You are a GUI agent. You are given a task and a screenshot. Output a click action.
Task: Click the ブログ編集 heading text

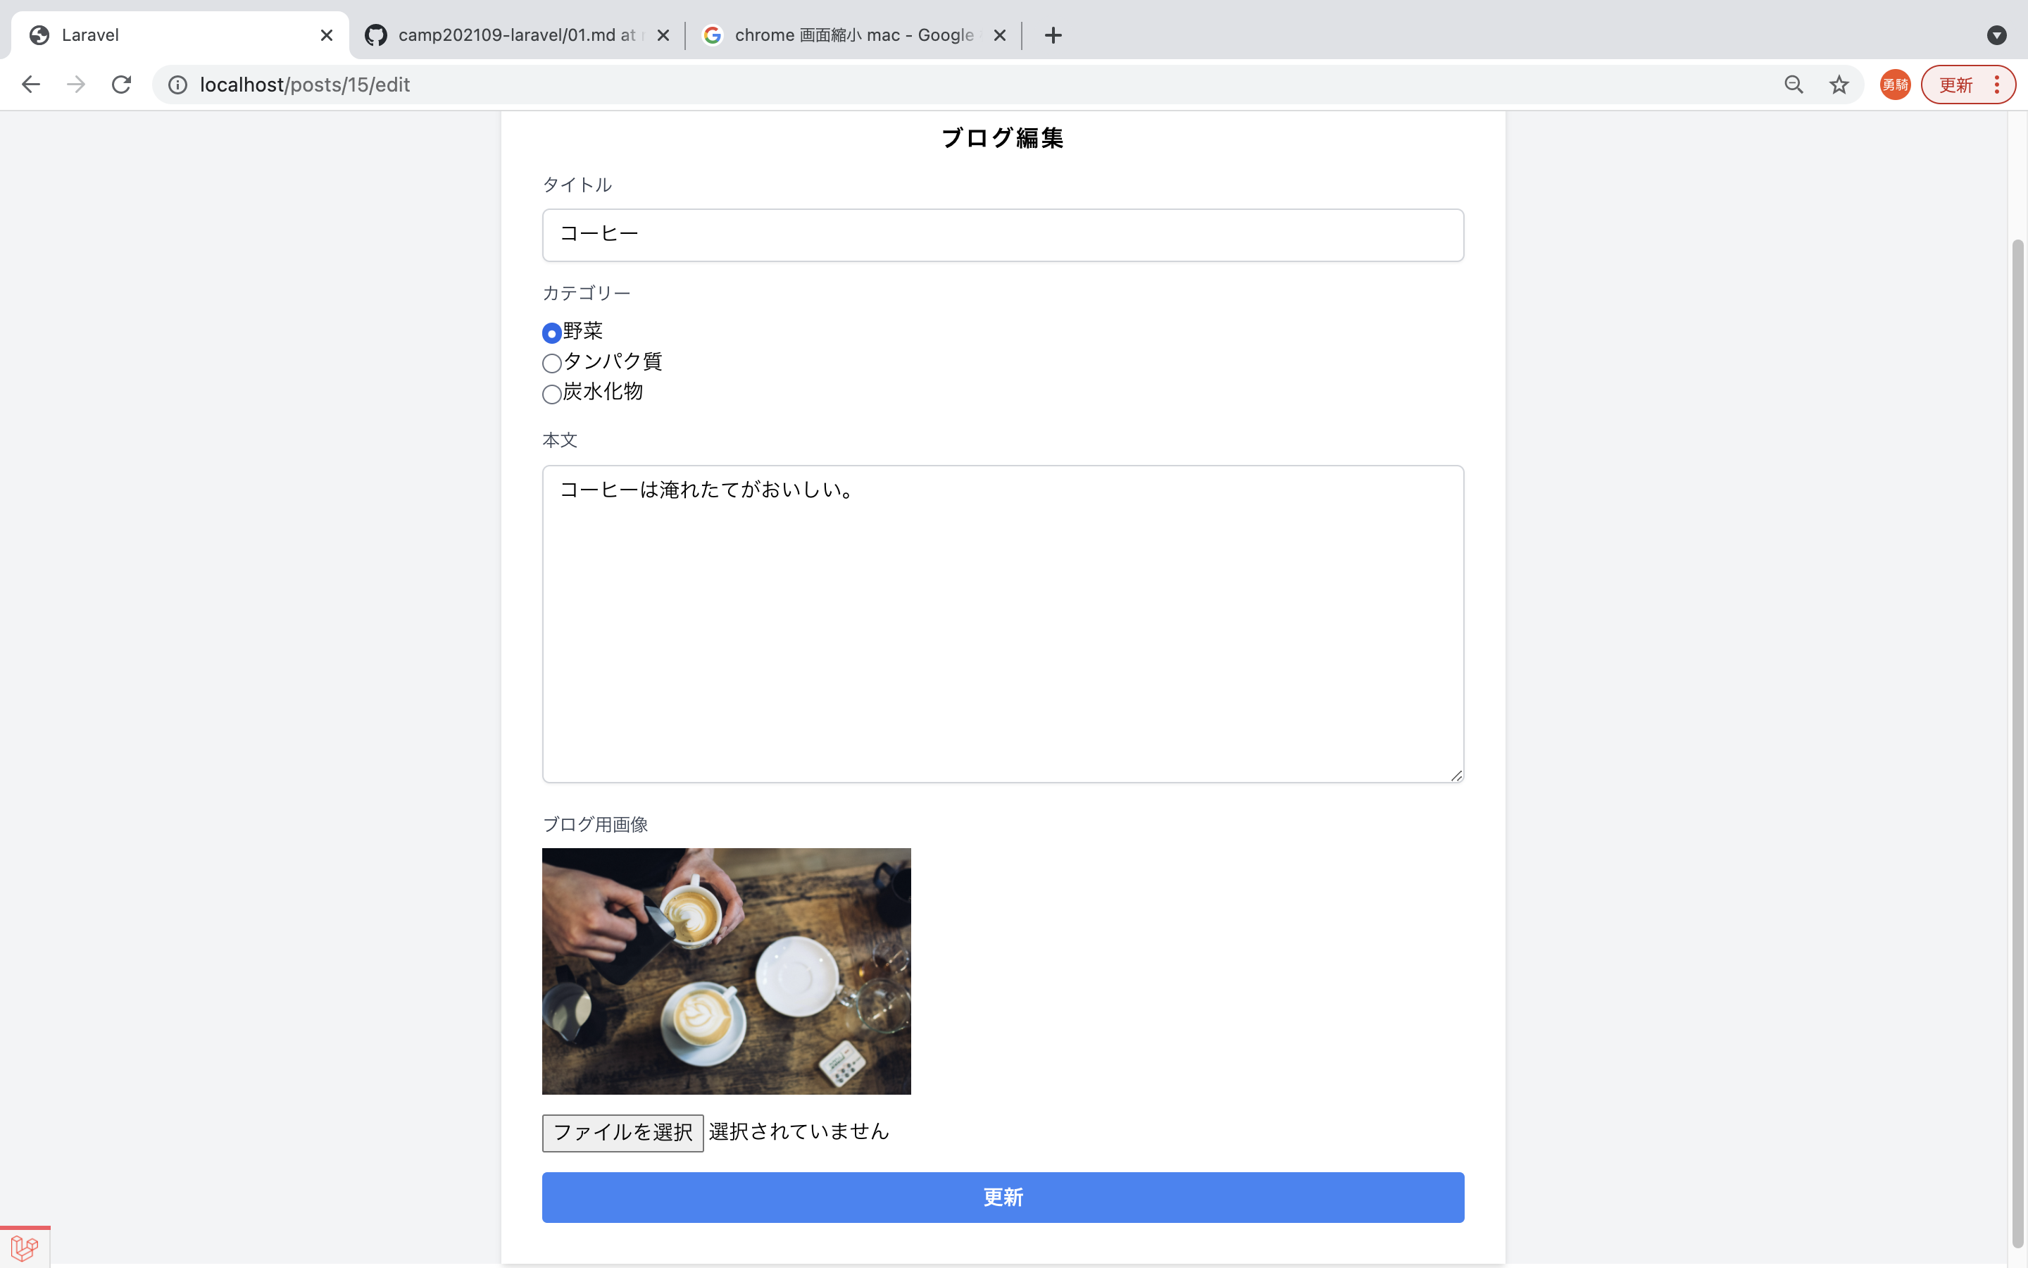[x=1002, y=137]
